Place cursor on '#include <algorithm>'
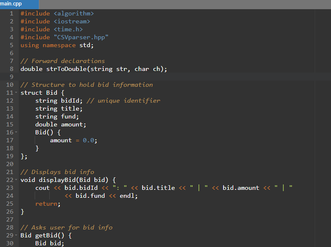 click(57, 13)
